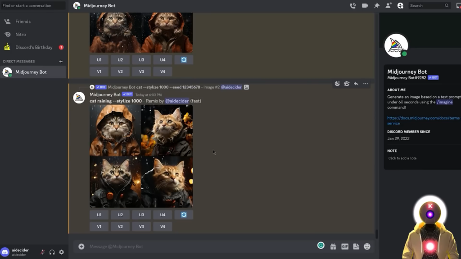Re-roll the upper image grid

point(184,60)
